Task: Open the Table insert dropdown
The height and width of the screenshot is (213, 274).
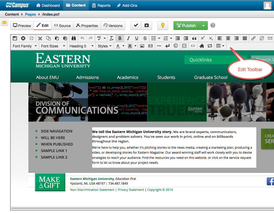Action: (220, 46)
